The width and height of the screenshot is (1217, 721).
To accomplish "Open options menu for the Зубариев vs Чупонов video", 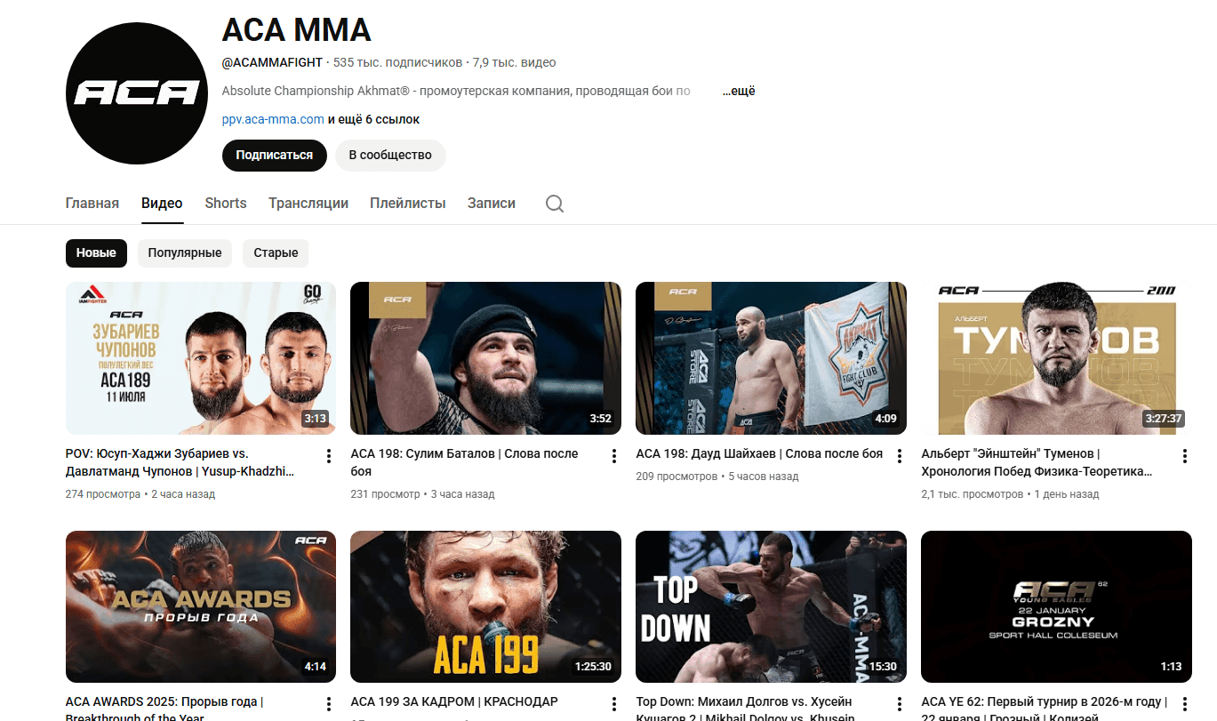I will 328,454.
